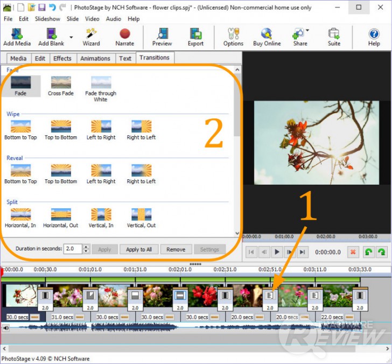The width and height of the screenshot is (392, 364).
Task: Choose the Reveal Right to Left transition
Action: point(141,174)
